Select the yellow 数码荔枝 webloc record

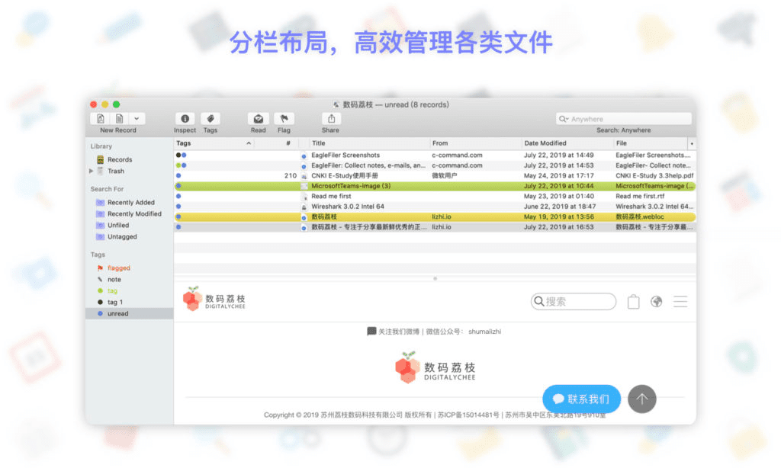point(435,217)
